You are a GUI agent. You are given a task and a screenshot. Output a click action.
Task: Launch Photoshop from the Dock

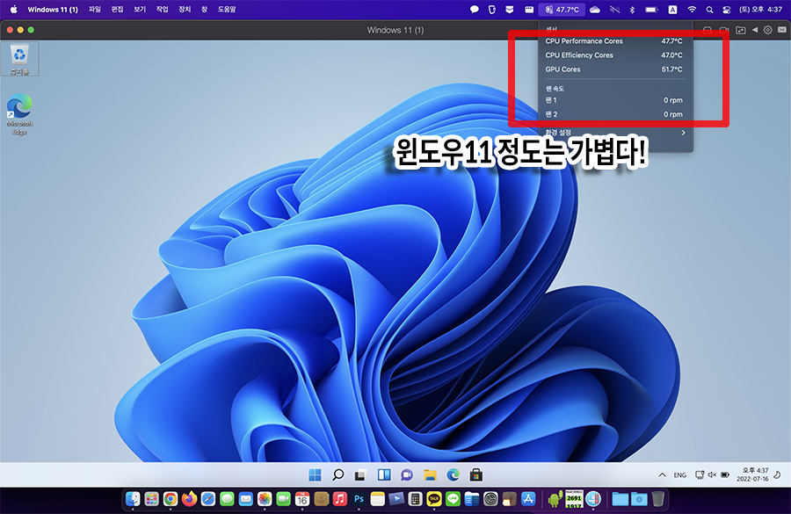click(359, 499)
